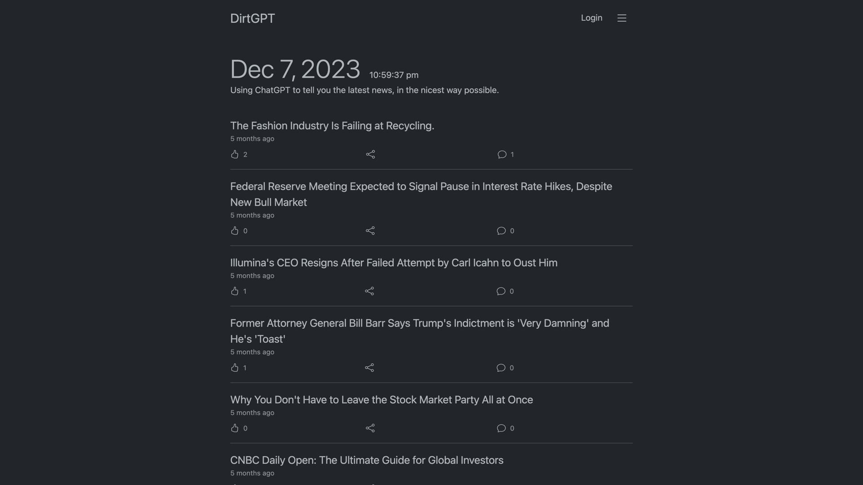Share the Fashion Industry recycling article
The width and height of the screenshot is (863, 485).
click(x=370, y=154)
